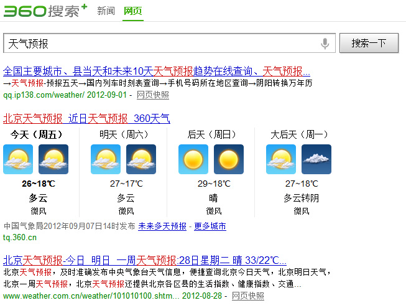This screenshot has width=406, height=308.
Task: Click 后天 (周日) nighttime clear icon
Action: (229, 159)
